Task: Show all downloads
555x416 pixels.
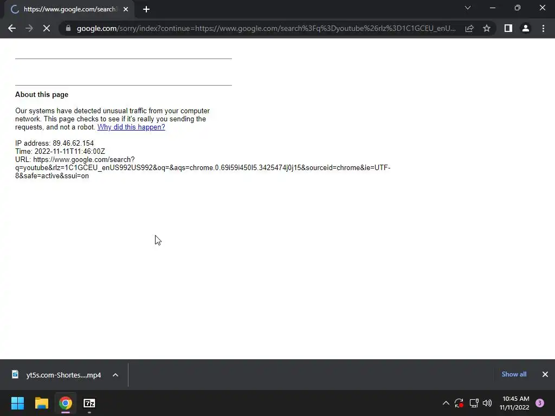Action: [x=514, y=374]
